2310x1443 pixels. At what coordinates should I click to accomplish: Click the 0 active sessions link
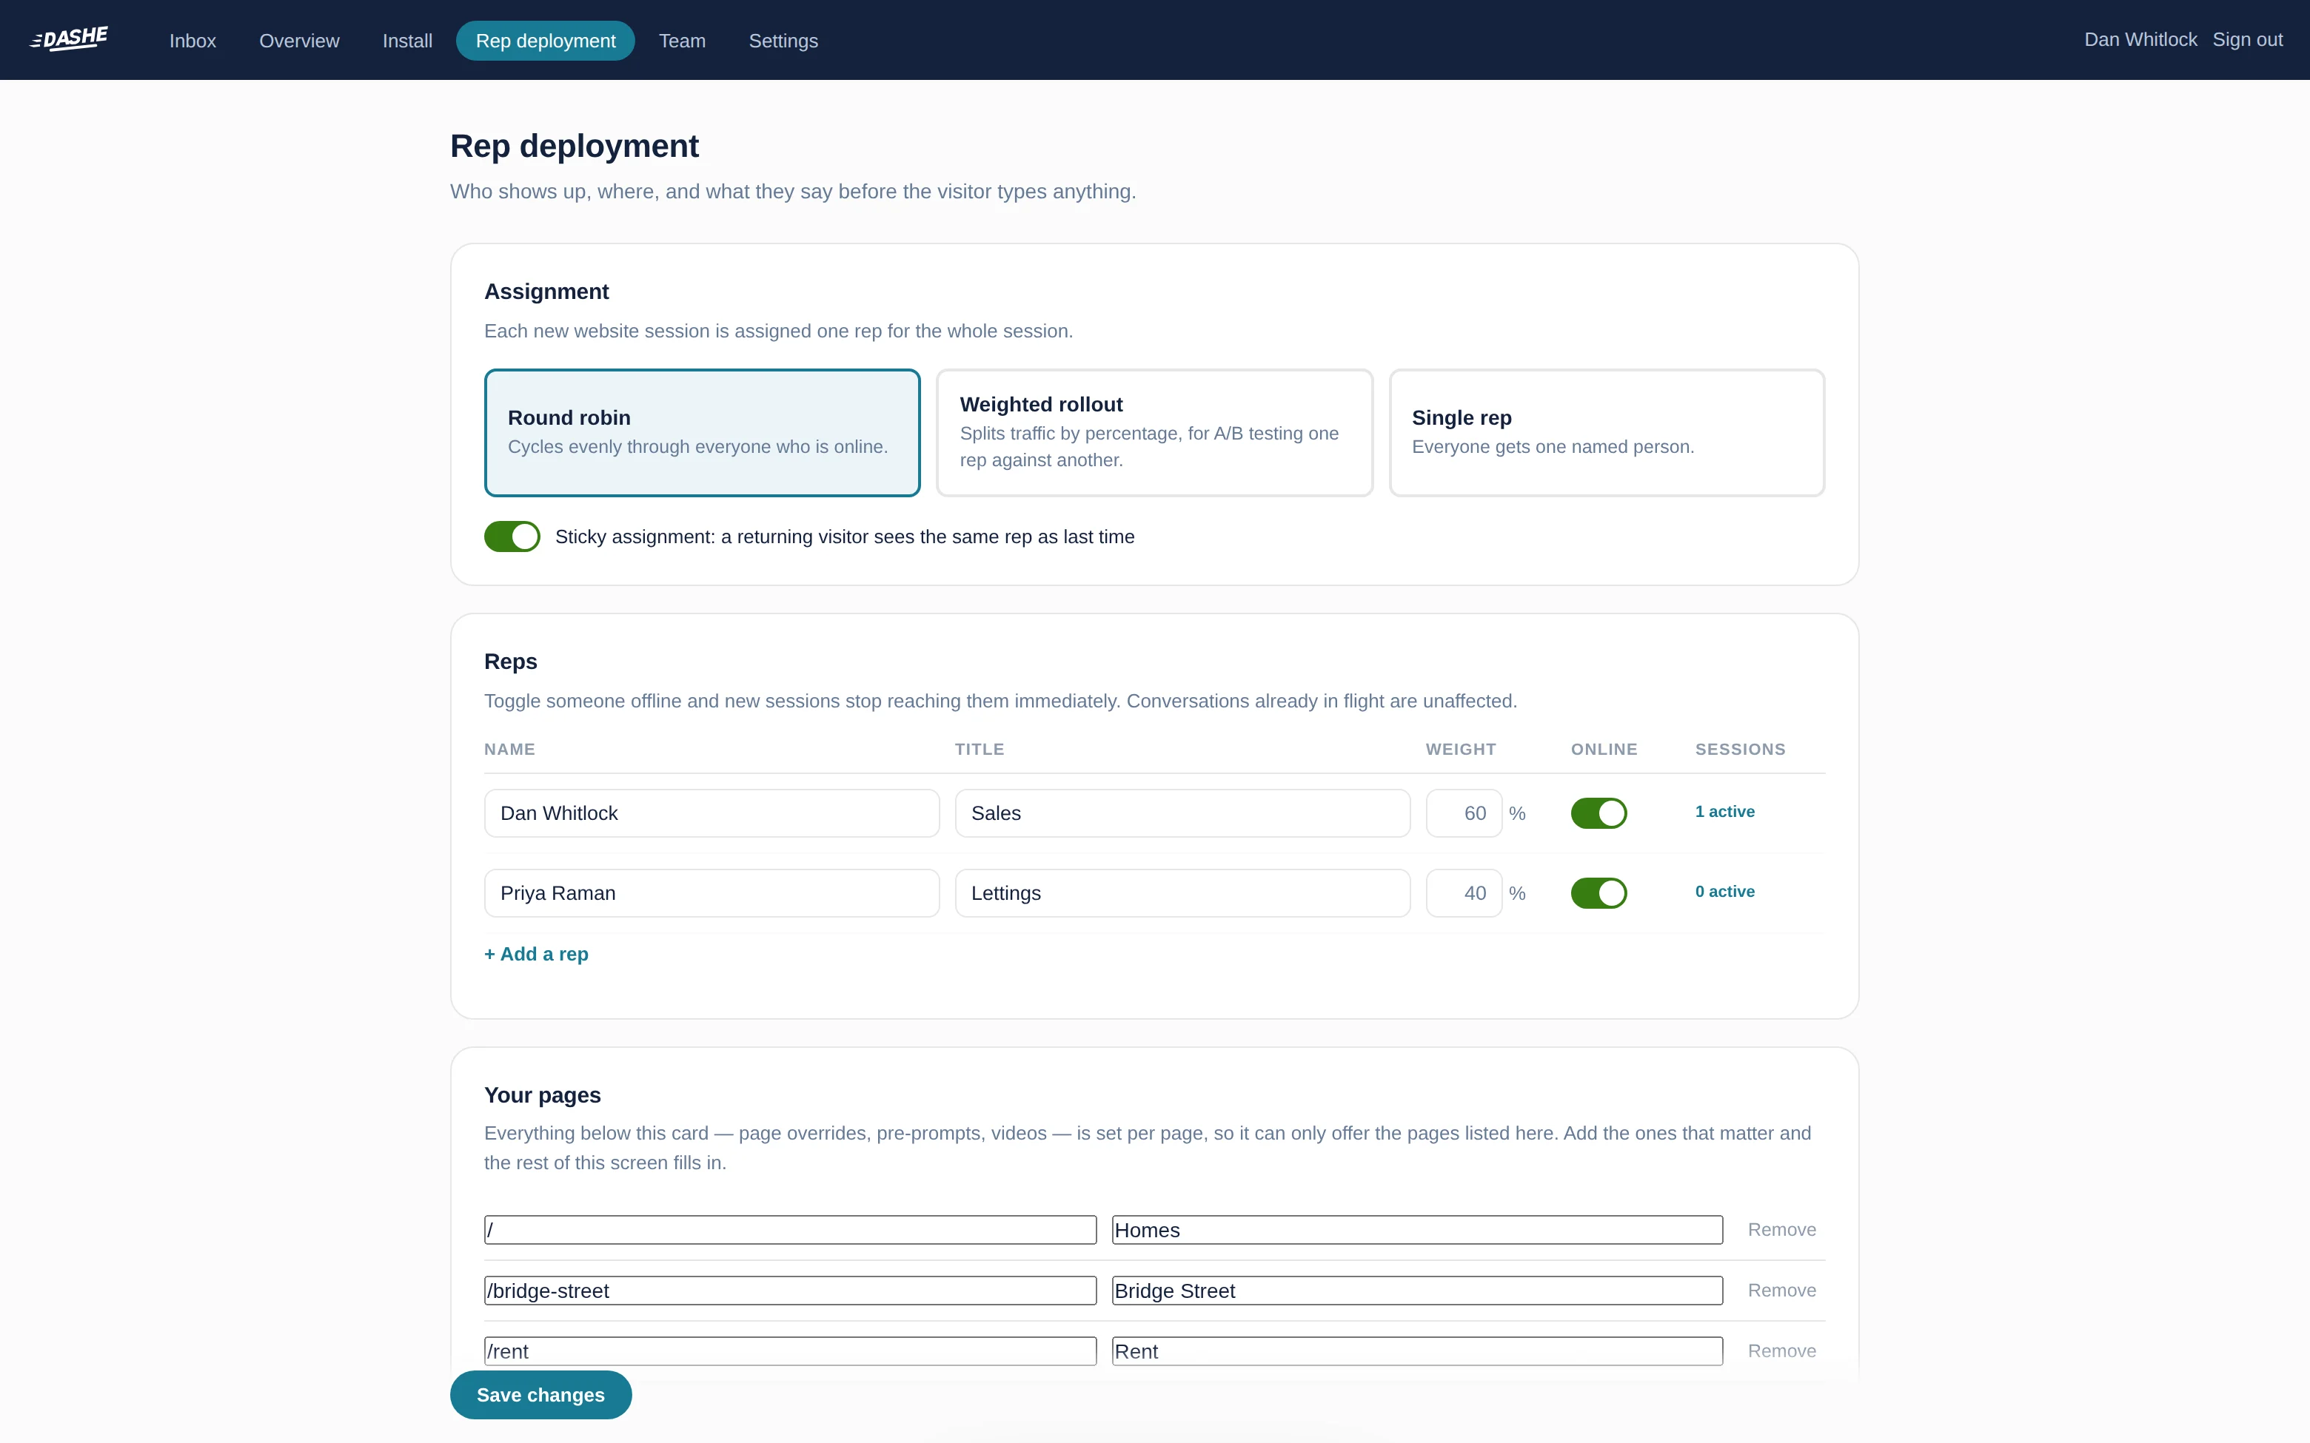(x=1724, y=892)
